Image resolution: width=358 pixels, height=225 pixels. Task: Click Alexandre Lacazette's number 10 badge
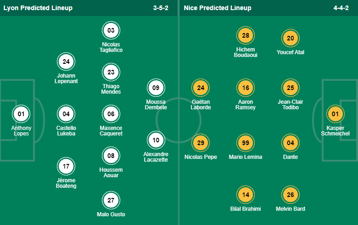156,140
